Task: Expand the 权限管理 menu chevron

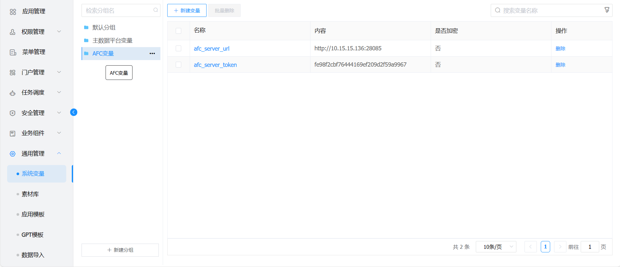Action: click(x=59, y=32)
